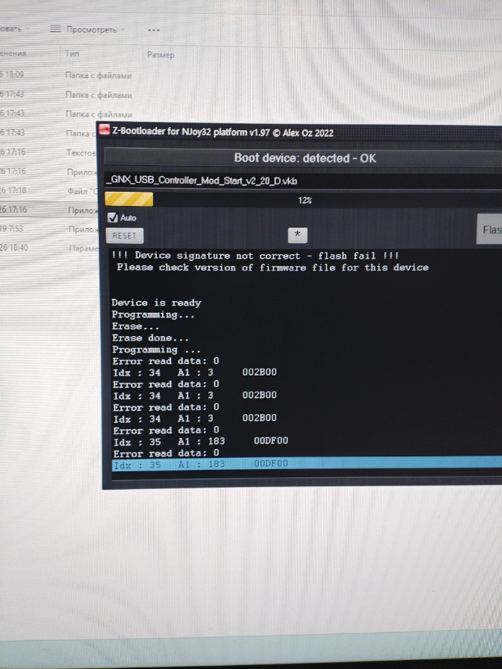Viewport: 502px width, 669px height.
Task: Click the firmware file name field
Action: pos(297,181)
